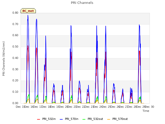Click the Time axis label
The height and width of the screenshot is (124, 165).
(146, 111)
